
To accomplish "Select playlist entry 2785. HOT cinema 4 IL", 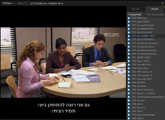I will pyautogui.click(x=146, y=72).
